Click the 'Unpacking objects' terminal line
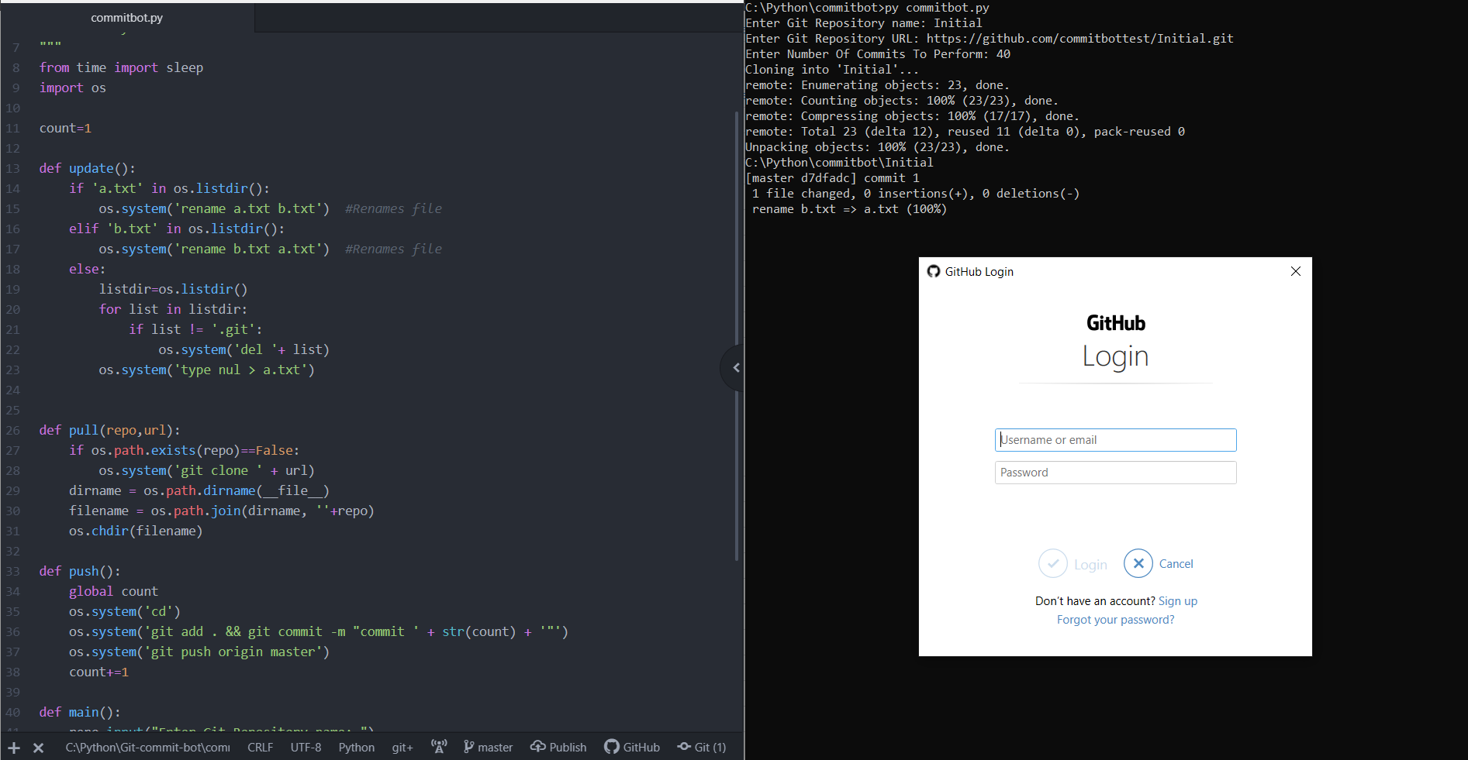Viewport: 1468px width, 760px height. tap(877, 147)
